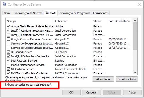Image resolution: width=144 pixels, height=98 pixels.
Task: Toggle the Intel Content Protection HDC checkbox
Action: coord(8,35)
